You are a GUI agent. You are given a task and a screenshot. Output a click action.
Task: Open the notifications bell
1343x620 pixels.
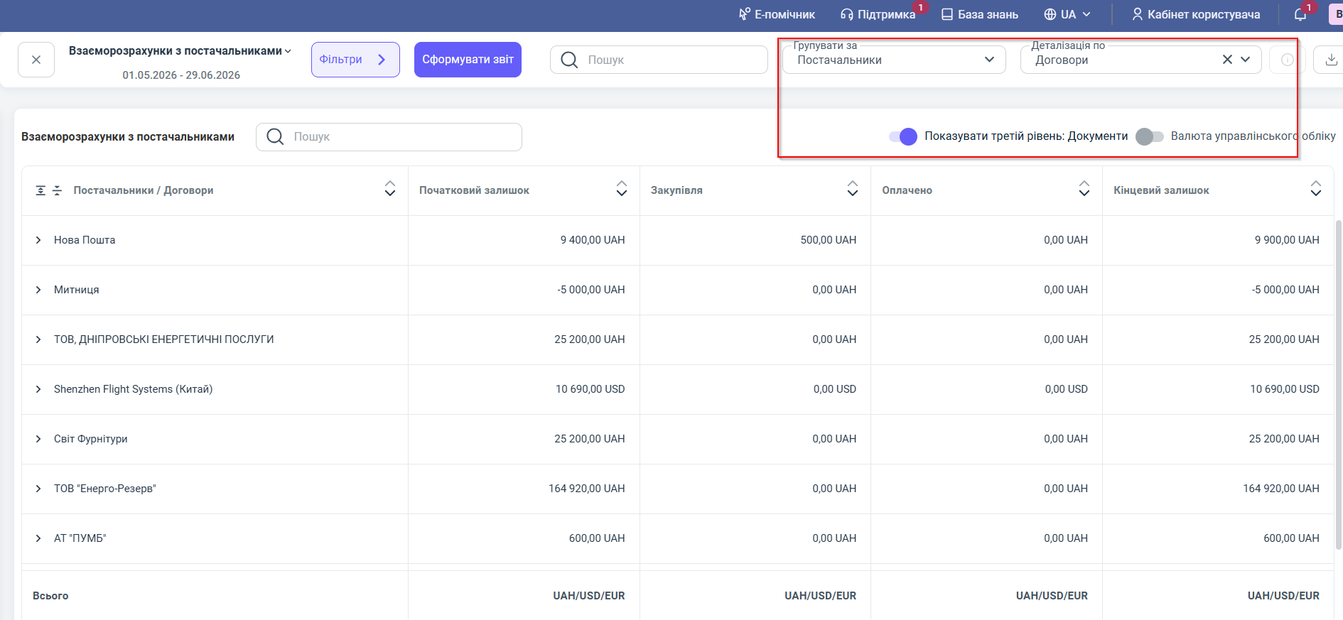coord(1300,14)
